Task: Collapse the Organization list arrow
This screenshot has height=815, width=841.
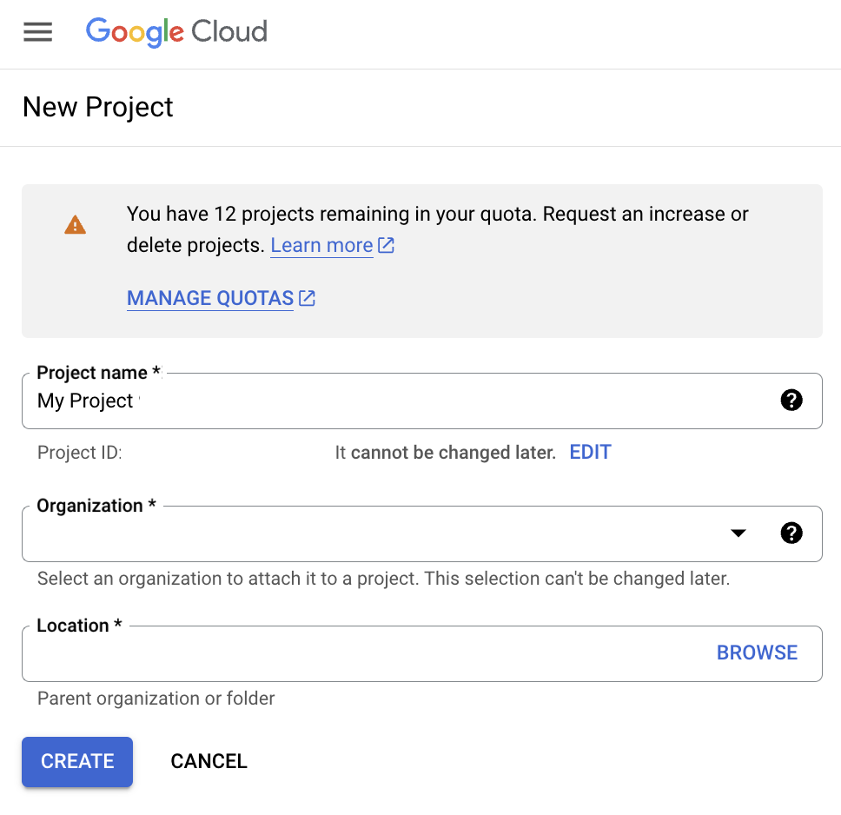Action: (737, 533)
